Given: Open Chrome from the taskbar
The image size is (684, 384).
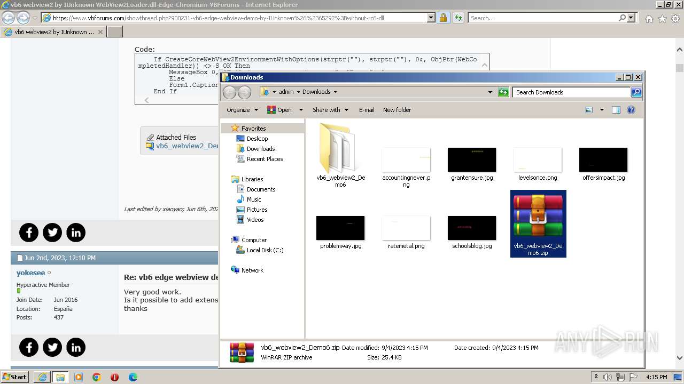Looking at the screenshot, I should click(97, 377).
